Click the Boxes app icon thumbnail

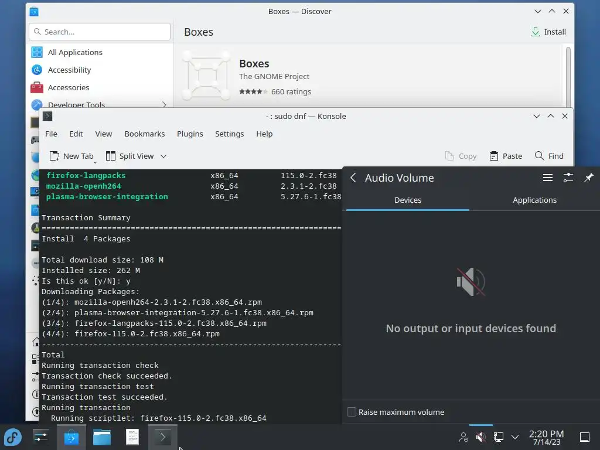coord(207,74)
